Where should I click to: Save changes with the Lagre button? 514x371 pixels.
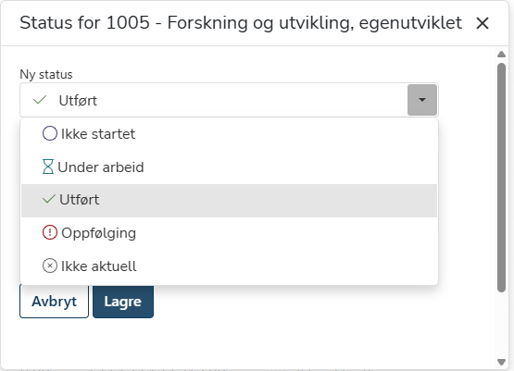point(123,302)
